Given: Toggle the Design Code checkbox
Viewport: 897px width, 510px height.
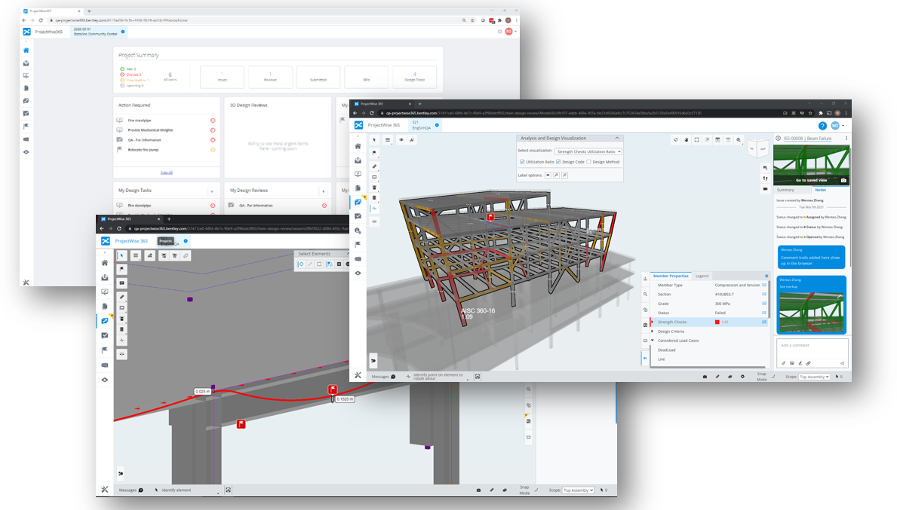Looking at the screenshot, I should coord(558,162).
